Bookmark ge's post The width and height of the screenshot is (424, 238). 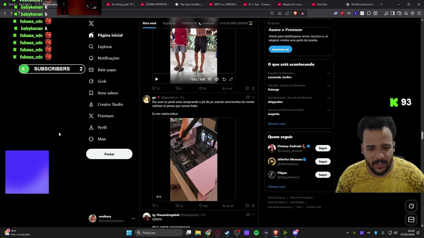point(247,206)
